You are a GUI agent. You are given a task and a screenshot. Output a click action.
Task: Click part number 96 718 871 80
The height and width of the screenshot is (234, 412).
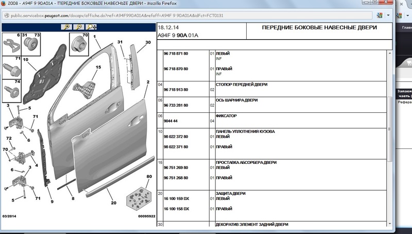pos(176,54)
